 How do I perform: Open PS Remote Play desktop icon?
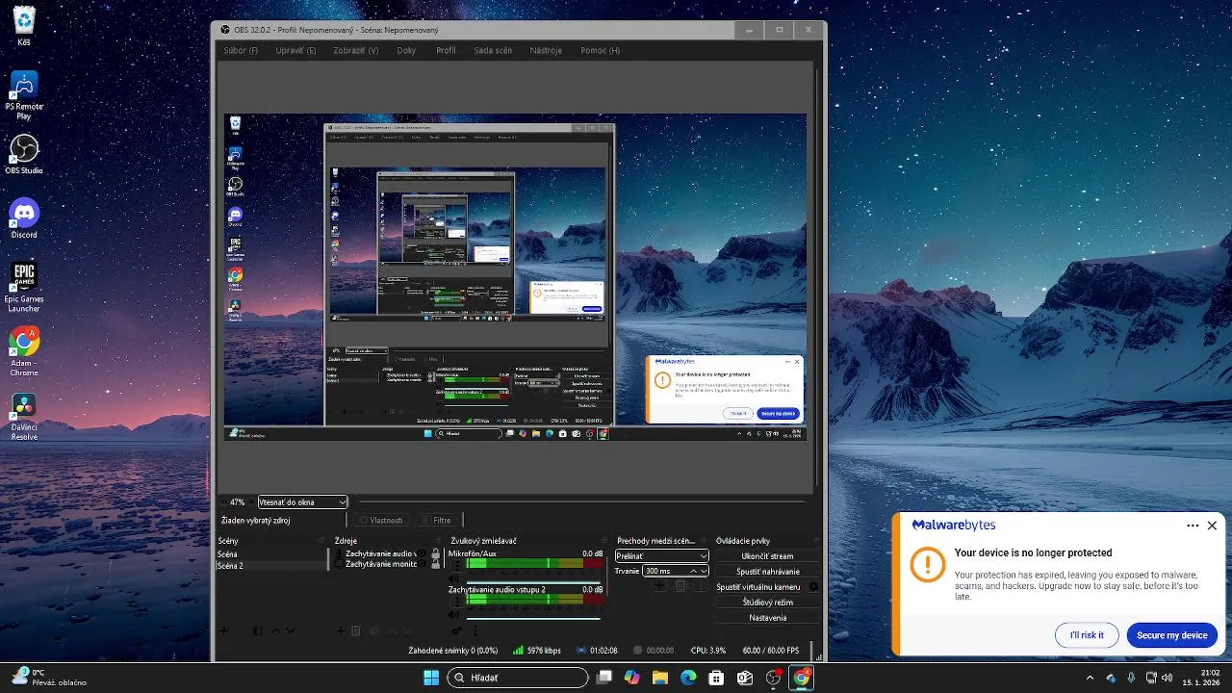24,95
